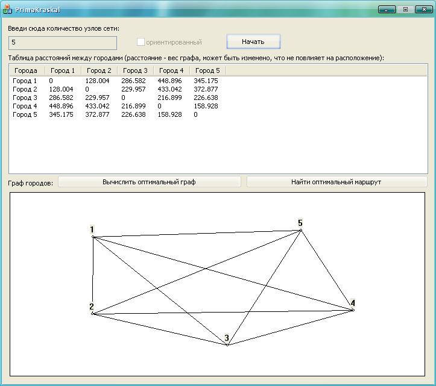
Task: Click cell 286.582 in Город 1 row
Action: point(133,81)
